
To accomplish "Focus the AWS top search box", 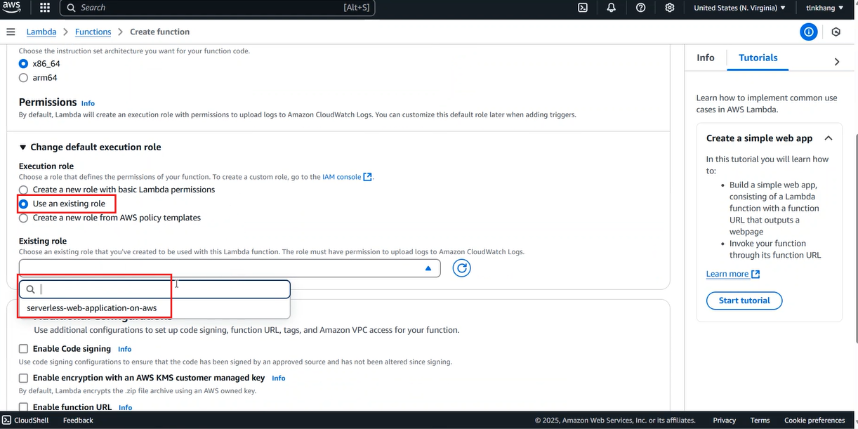I will coord(218,8).
